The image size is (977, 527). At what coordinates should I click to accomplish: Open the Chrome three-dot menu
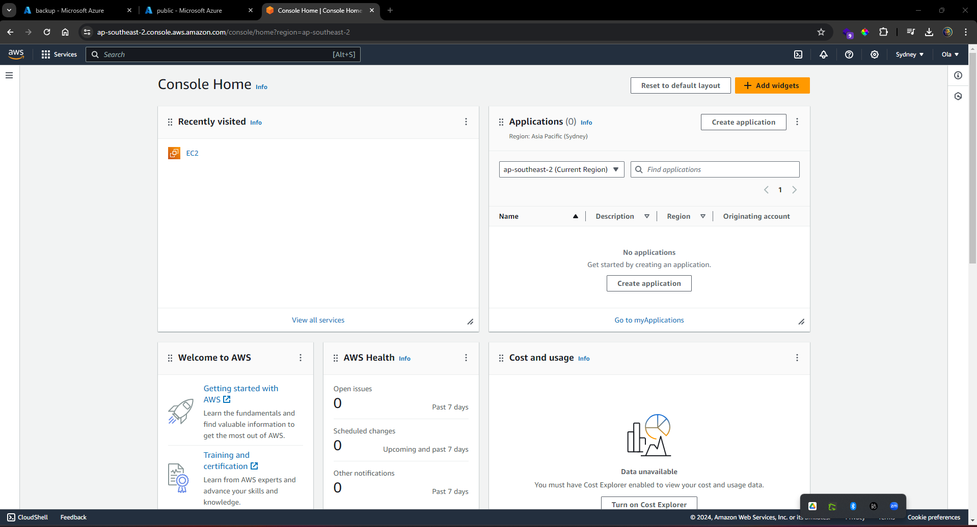point(966,32)
